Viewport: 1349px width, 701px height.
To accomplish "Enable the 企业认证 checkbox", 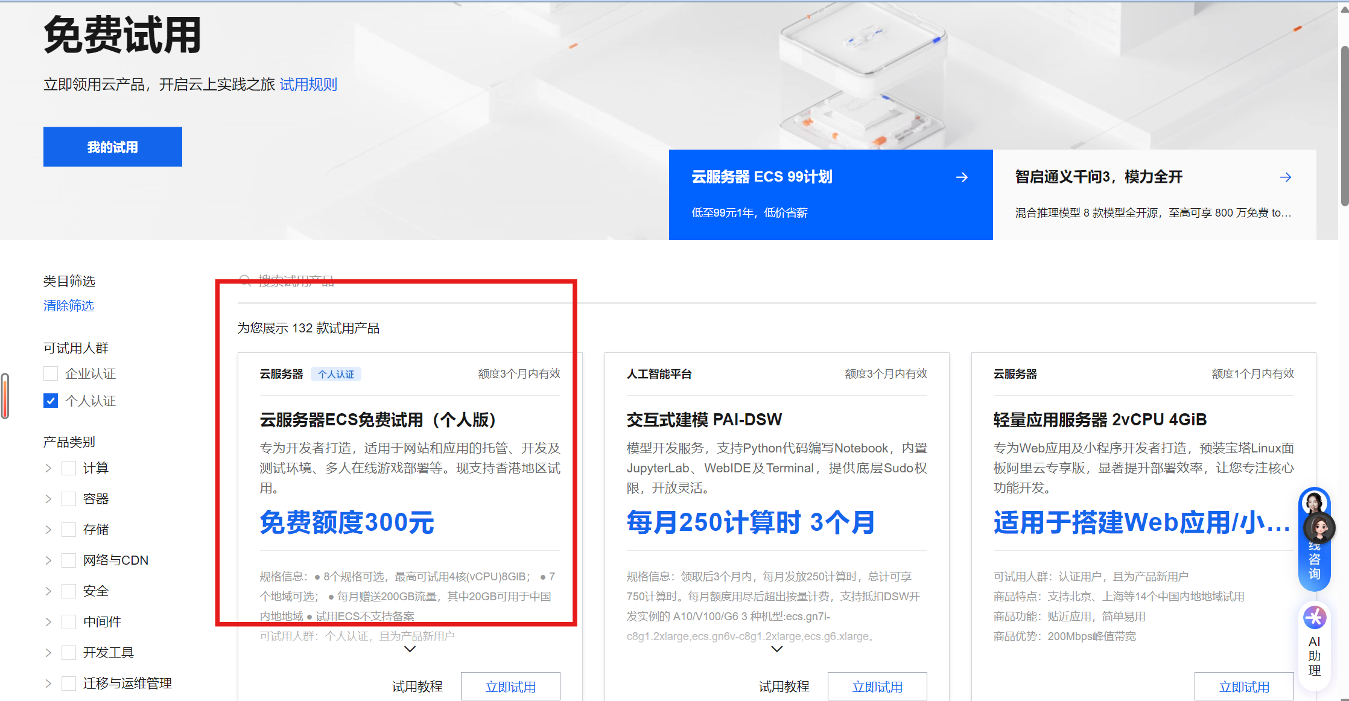I will tap(51, 373).
